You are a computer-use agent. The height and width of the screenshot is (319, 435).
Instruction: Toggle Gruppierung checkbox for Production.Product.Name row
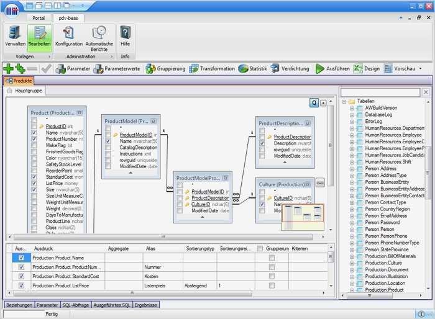click(272, 258)
